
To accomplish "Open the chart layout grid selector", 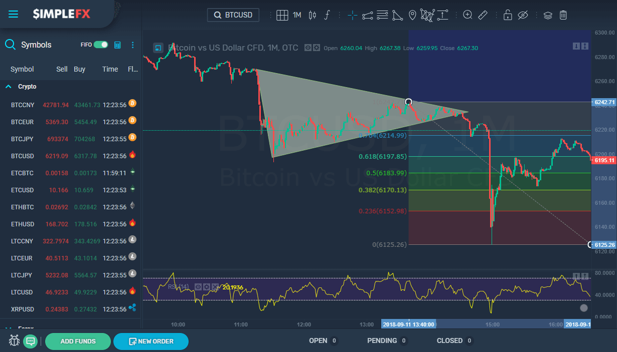I will point(282,15).
